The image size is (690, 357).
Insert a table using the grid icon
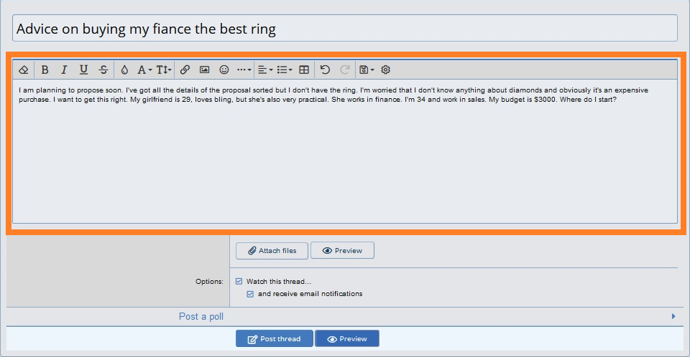coord(304,70)
